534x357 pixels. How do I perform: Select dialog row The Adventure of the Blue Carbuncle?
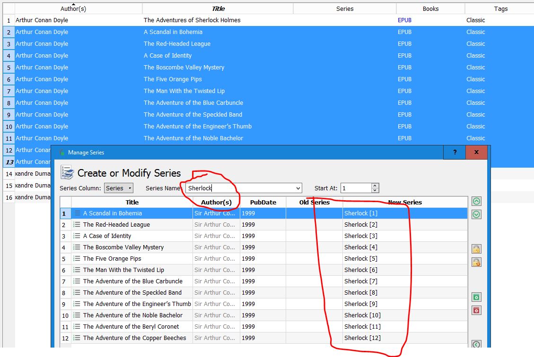click(x=133, y=281)
